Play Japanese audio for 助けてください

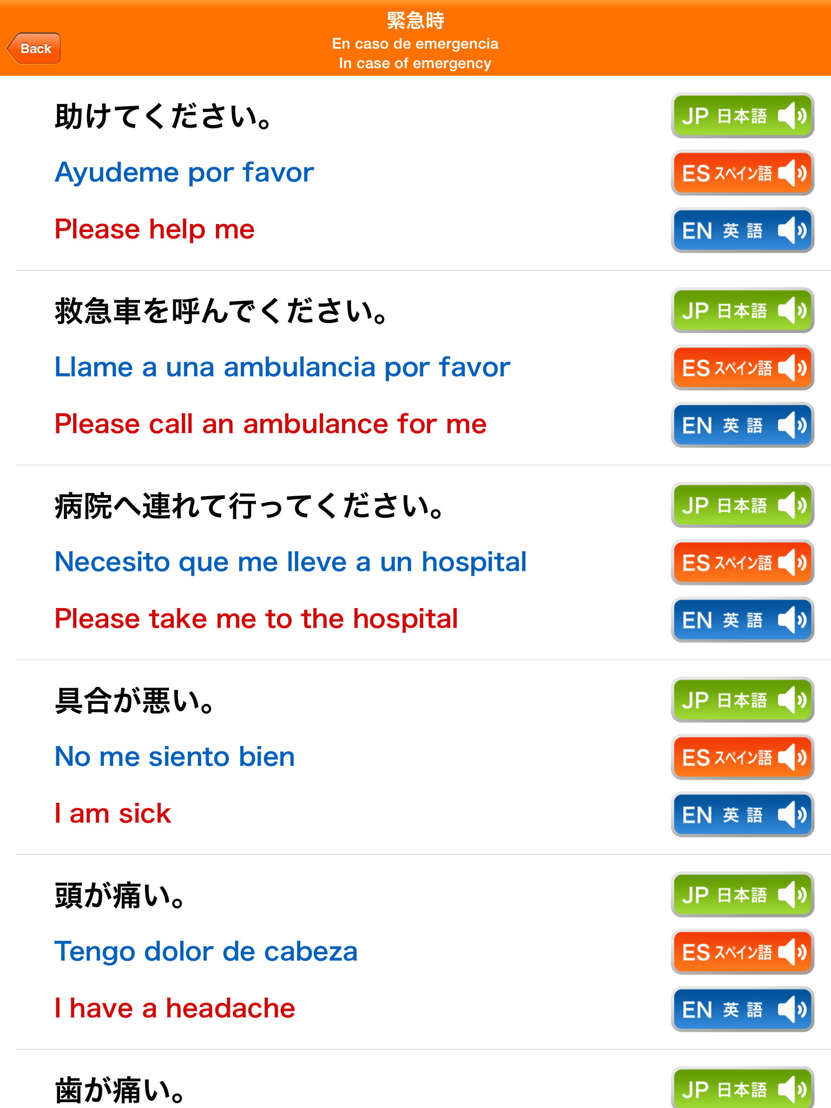(x=742, y=115)
